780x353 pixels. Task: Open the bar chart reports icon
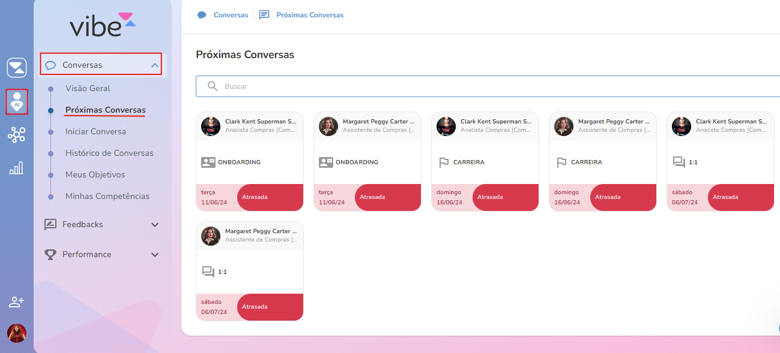click(x=17, y=168)
